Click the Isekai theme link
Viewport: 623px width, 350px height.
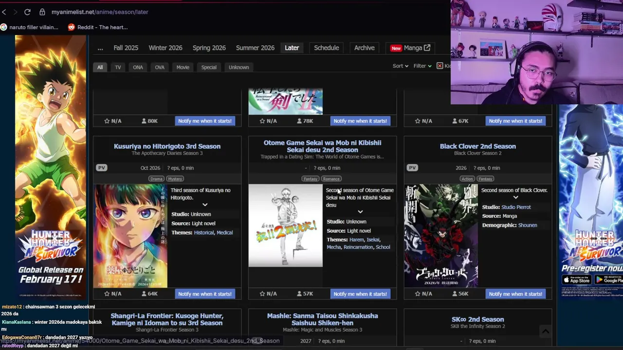point(373,240)
